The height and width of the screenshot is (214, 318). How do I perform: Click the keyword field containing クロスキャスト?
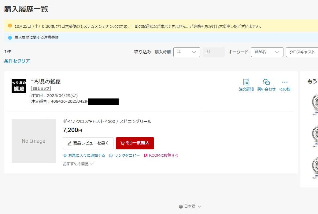[302, 52]
